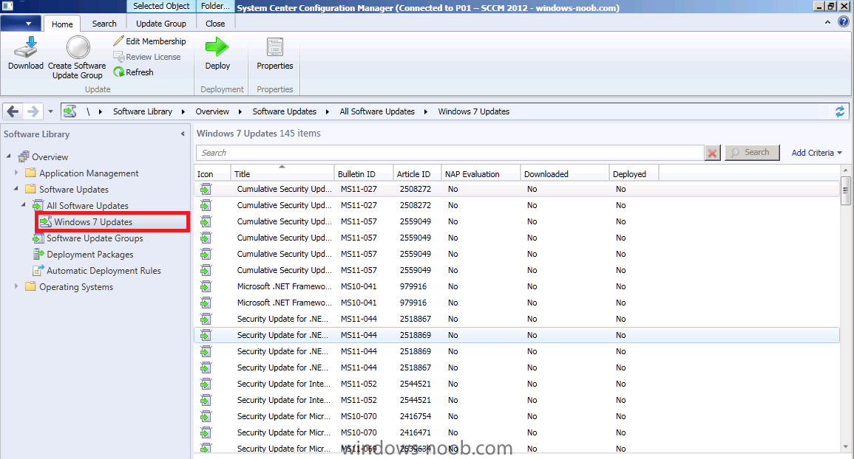Sort by Deployed column header
The image size is (854, 459).
pos(634,174)
